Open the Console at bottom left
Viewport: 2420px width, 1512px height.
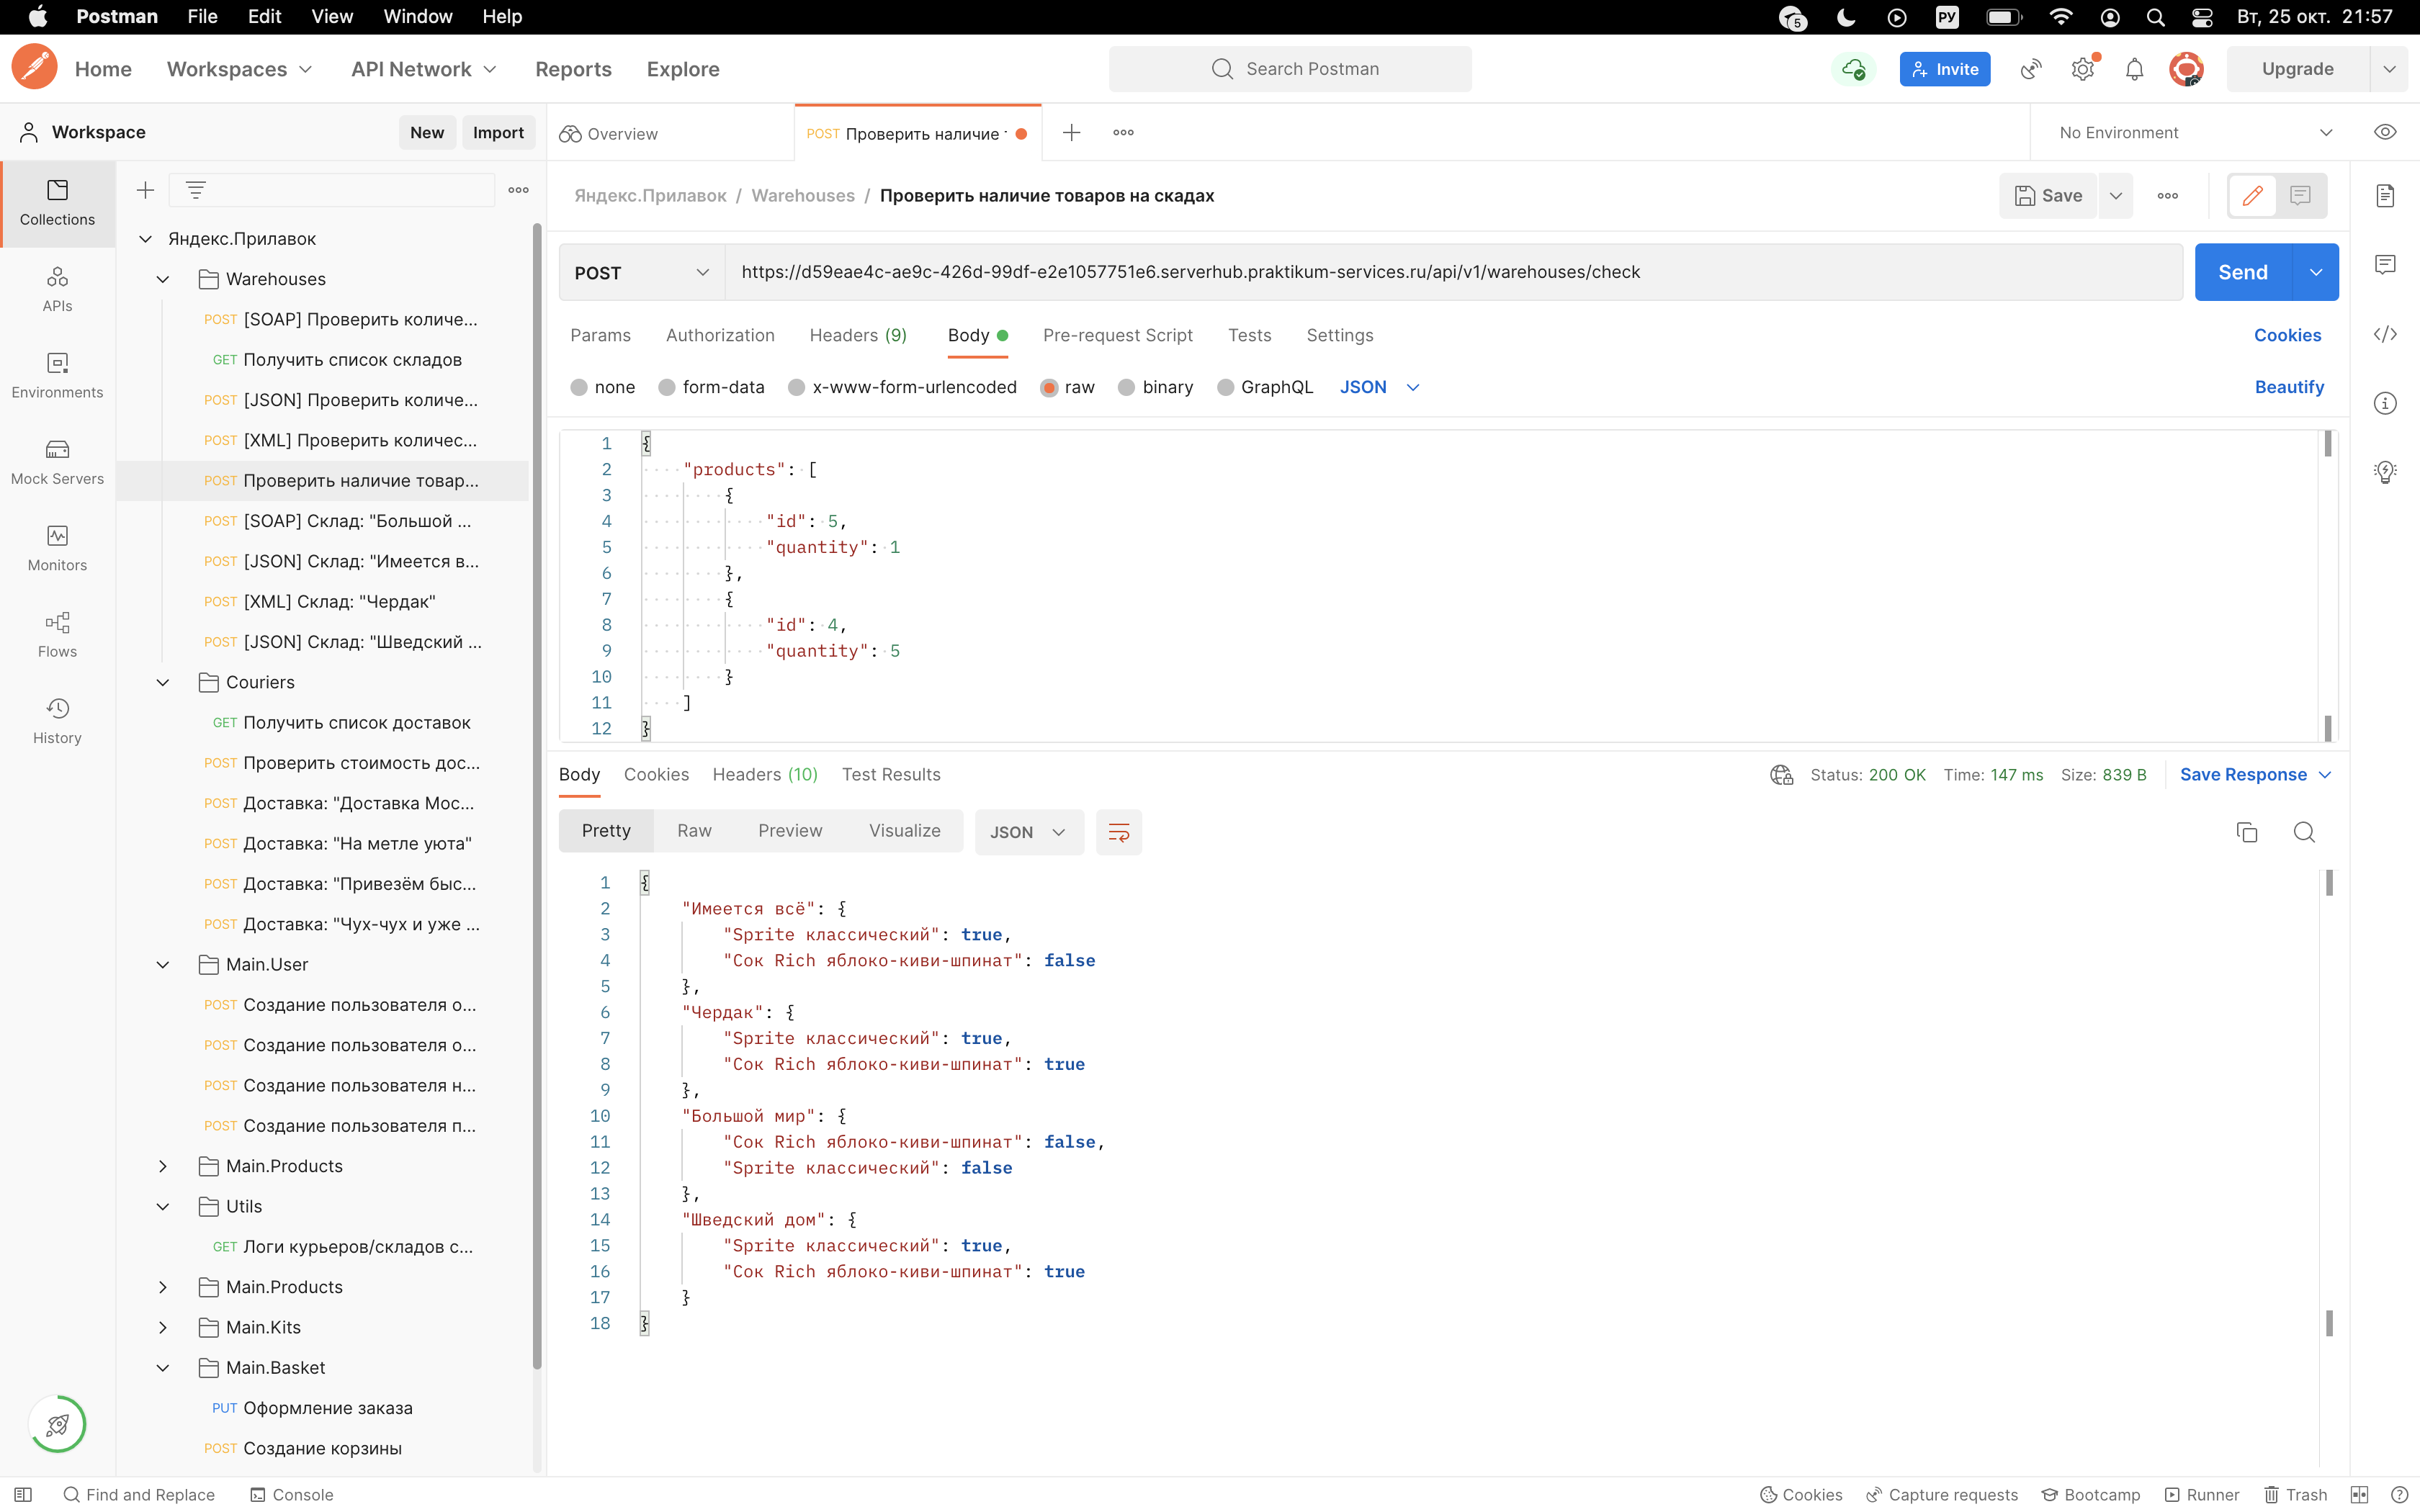click(x=291, y=1493)
